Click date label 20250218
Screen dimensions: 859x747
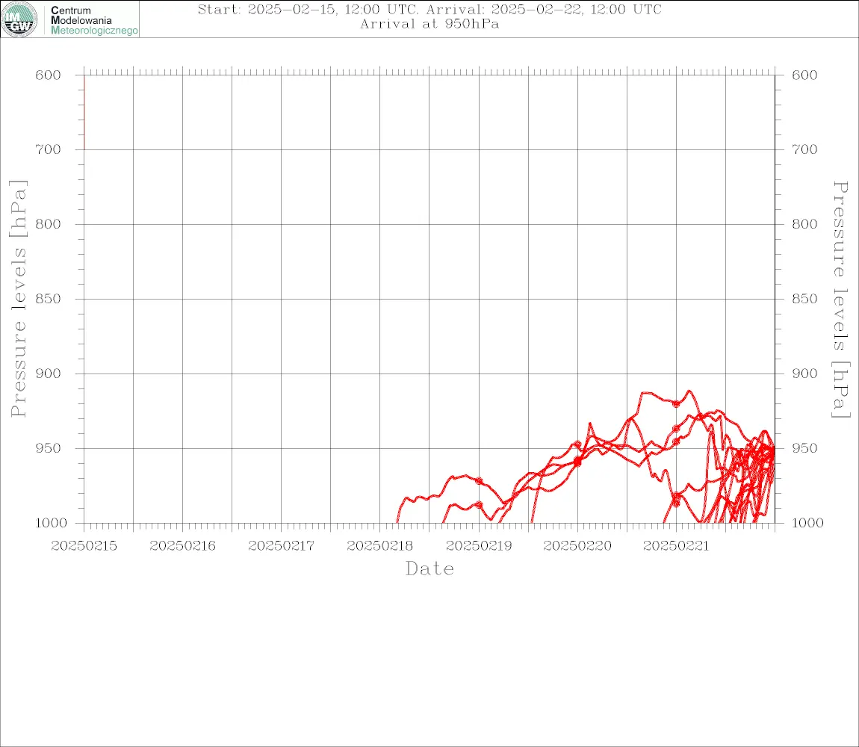380,546
